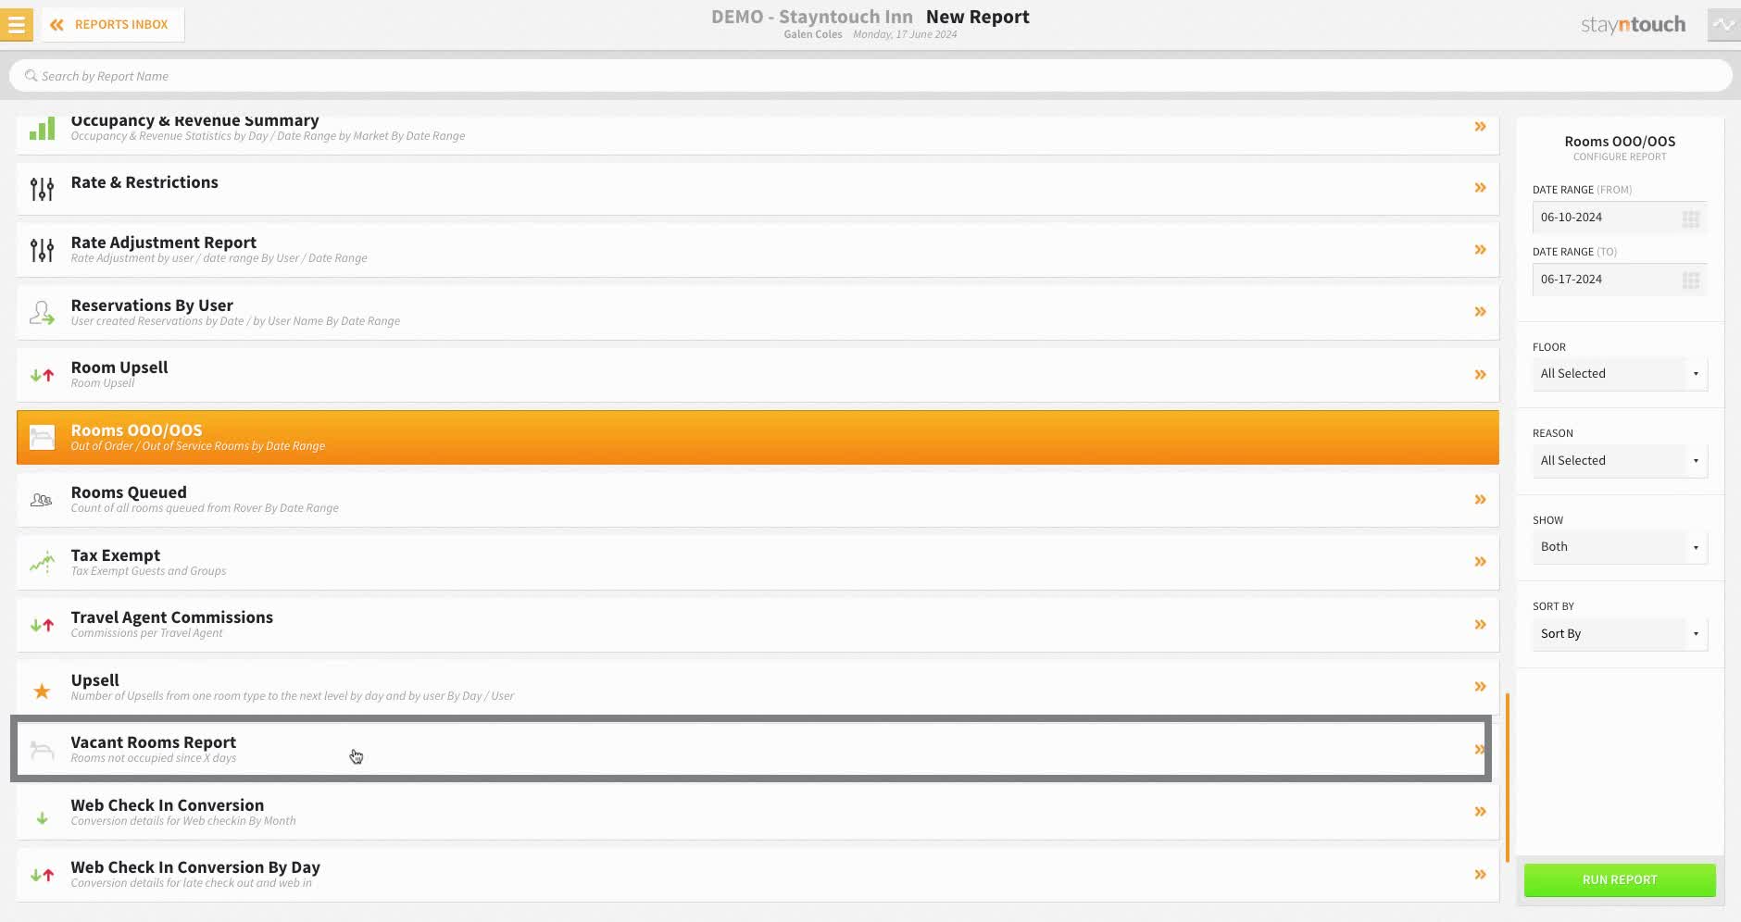
Task: Select Web Check In Conversion By Day report
Action: [x=758, y=875]
